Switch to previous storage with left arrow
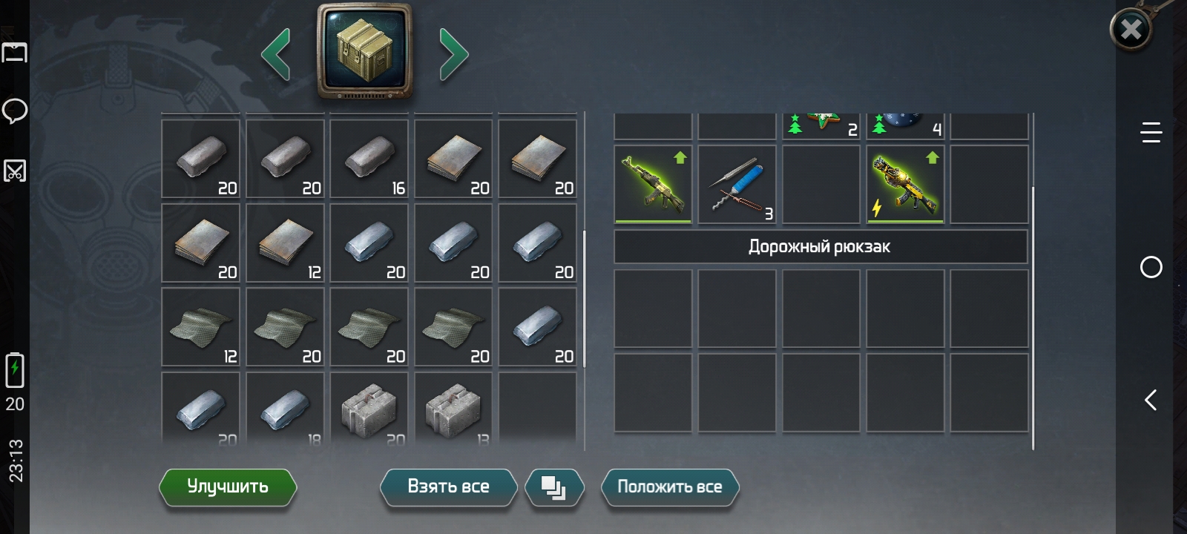The image size is (1187, 534). click(276, 54)
